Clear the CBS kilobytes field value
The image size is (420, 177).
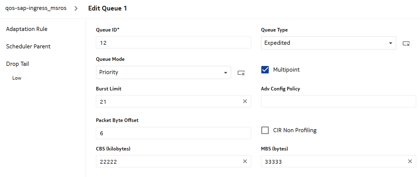coord(245,162)
